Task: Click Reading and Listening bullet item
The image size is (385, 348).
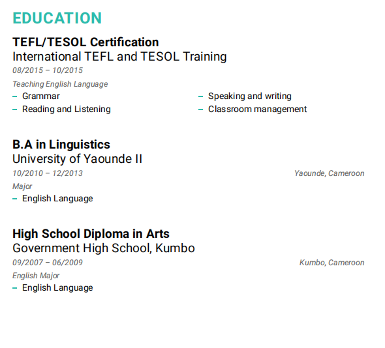Action: (x=67, y=109)
